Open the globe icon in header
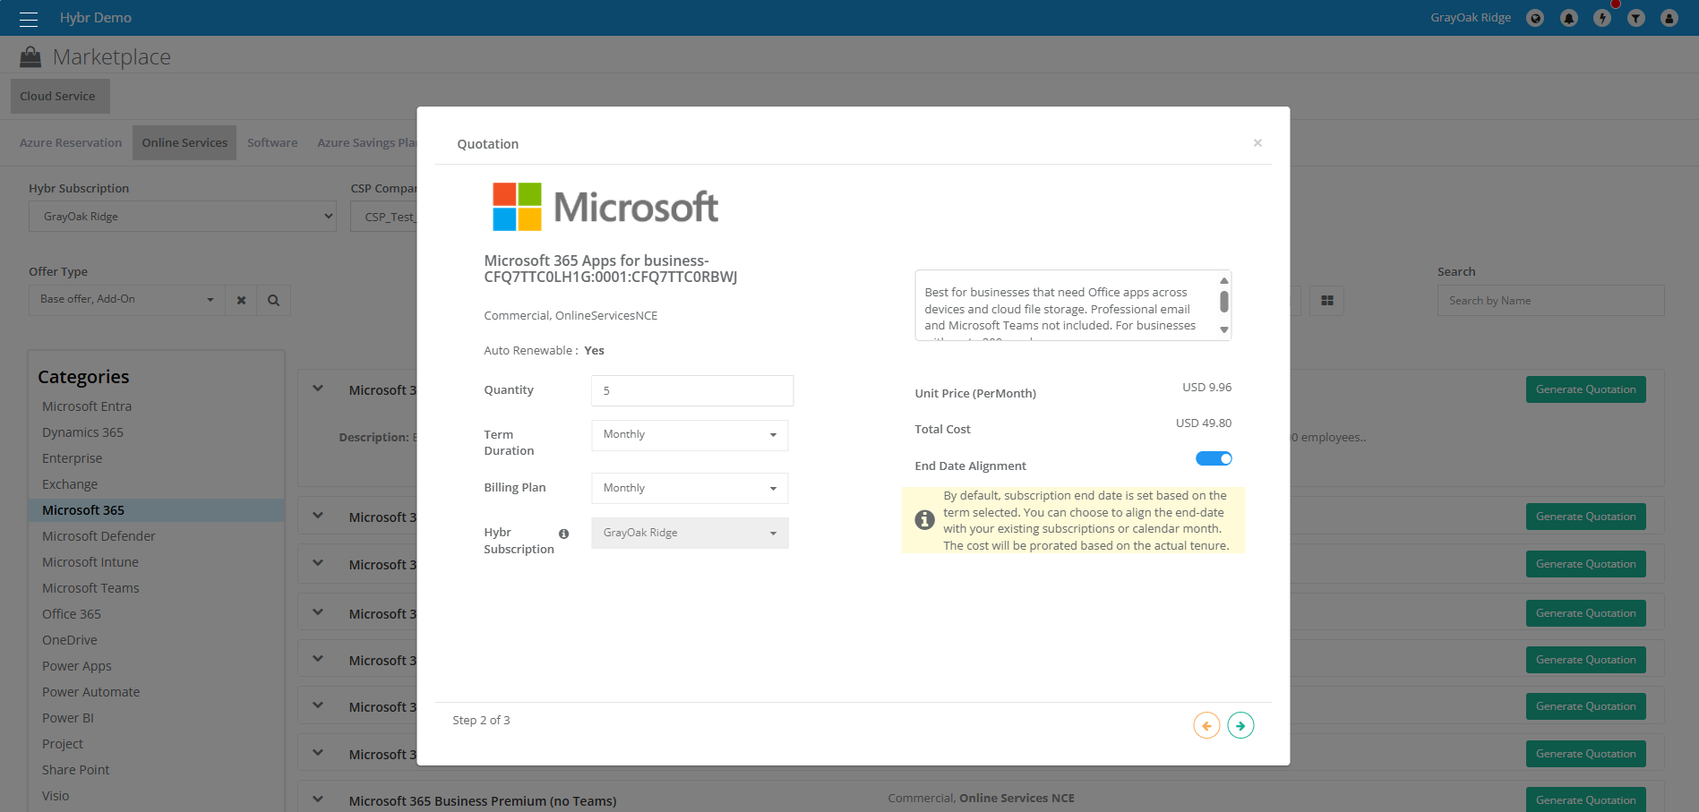This screenshot has height=812, width=1699. [x=1535, y=18]
